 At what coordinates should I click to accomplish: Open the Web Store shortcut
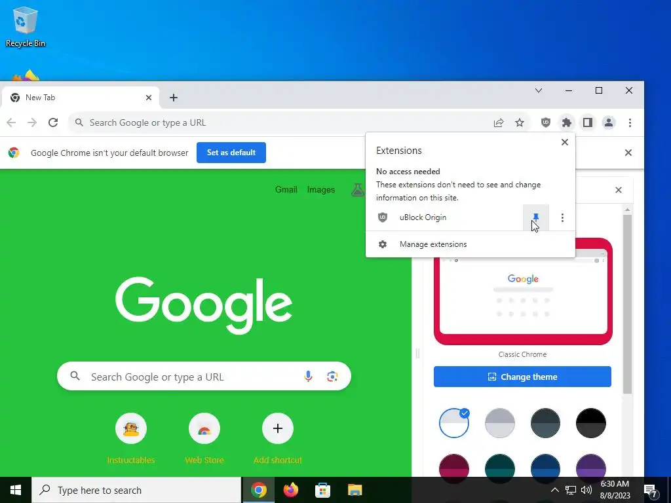[x=204, y=438]
